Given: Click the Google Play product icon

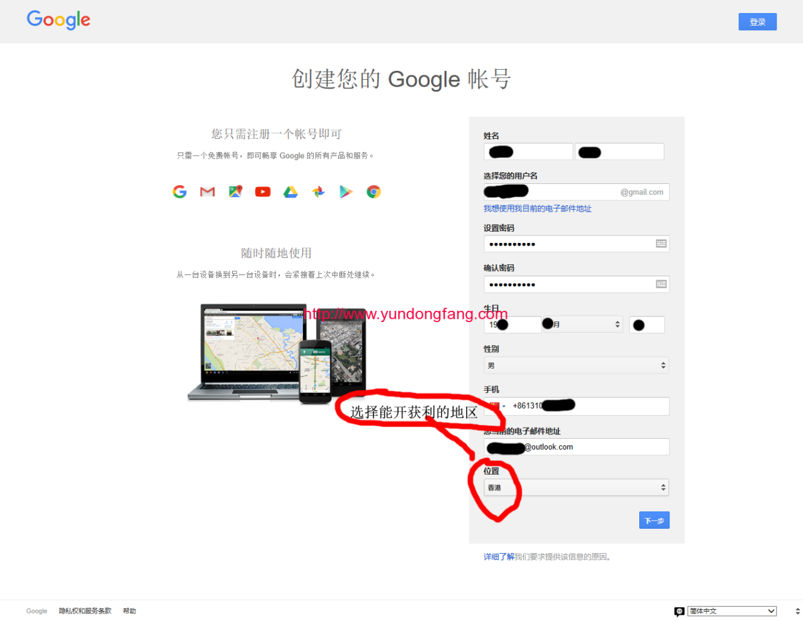Looking at the screenshot, I should coord(346,192).
